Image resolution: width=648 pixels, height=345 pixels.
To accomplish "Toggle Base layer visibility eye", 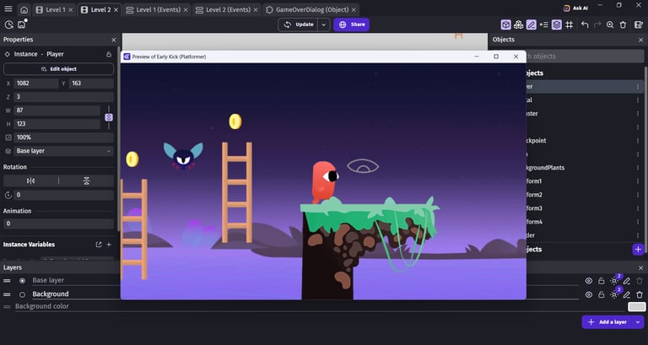I will tap(588, 281).
